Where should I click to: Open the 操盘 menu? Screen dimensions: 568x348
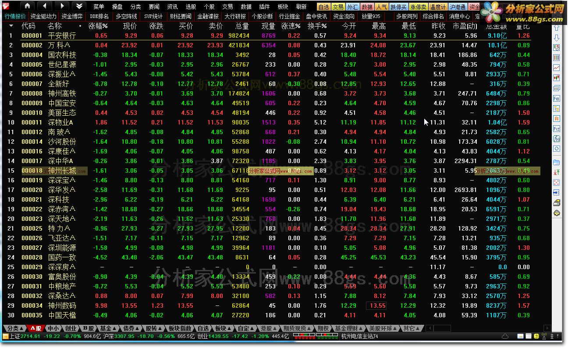point(117,7)
